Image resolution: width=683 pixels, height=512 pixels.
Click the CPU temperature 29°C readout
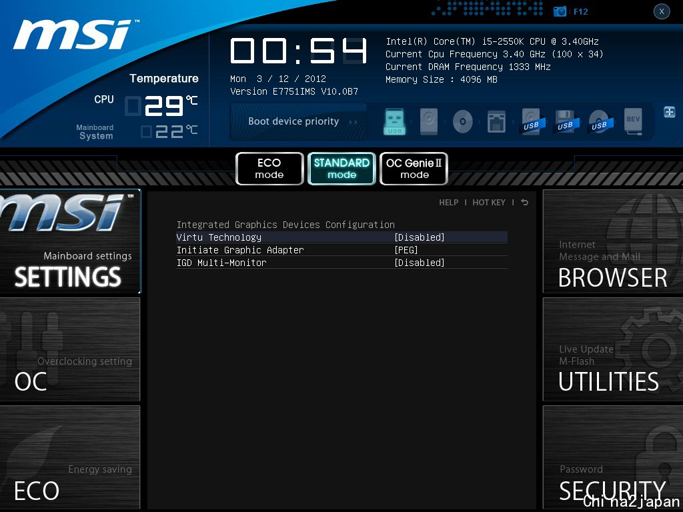pos(161,106)
